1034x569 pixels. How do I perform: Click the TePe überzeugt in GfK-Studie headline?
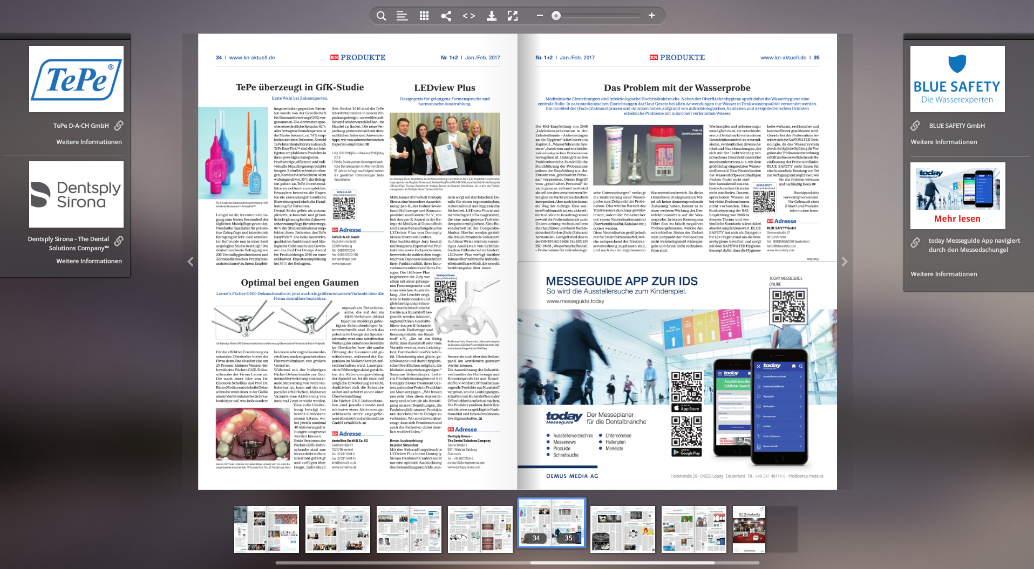click(x=300, y=87)
